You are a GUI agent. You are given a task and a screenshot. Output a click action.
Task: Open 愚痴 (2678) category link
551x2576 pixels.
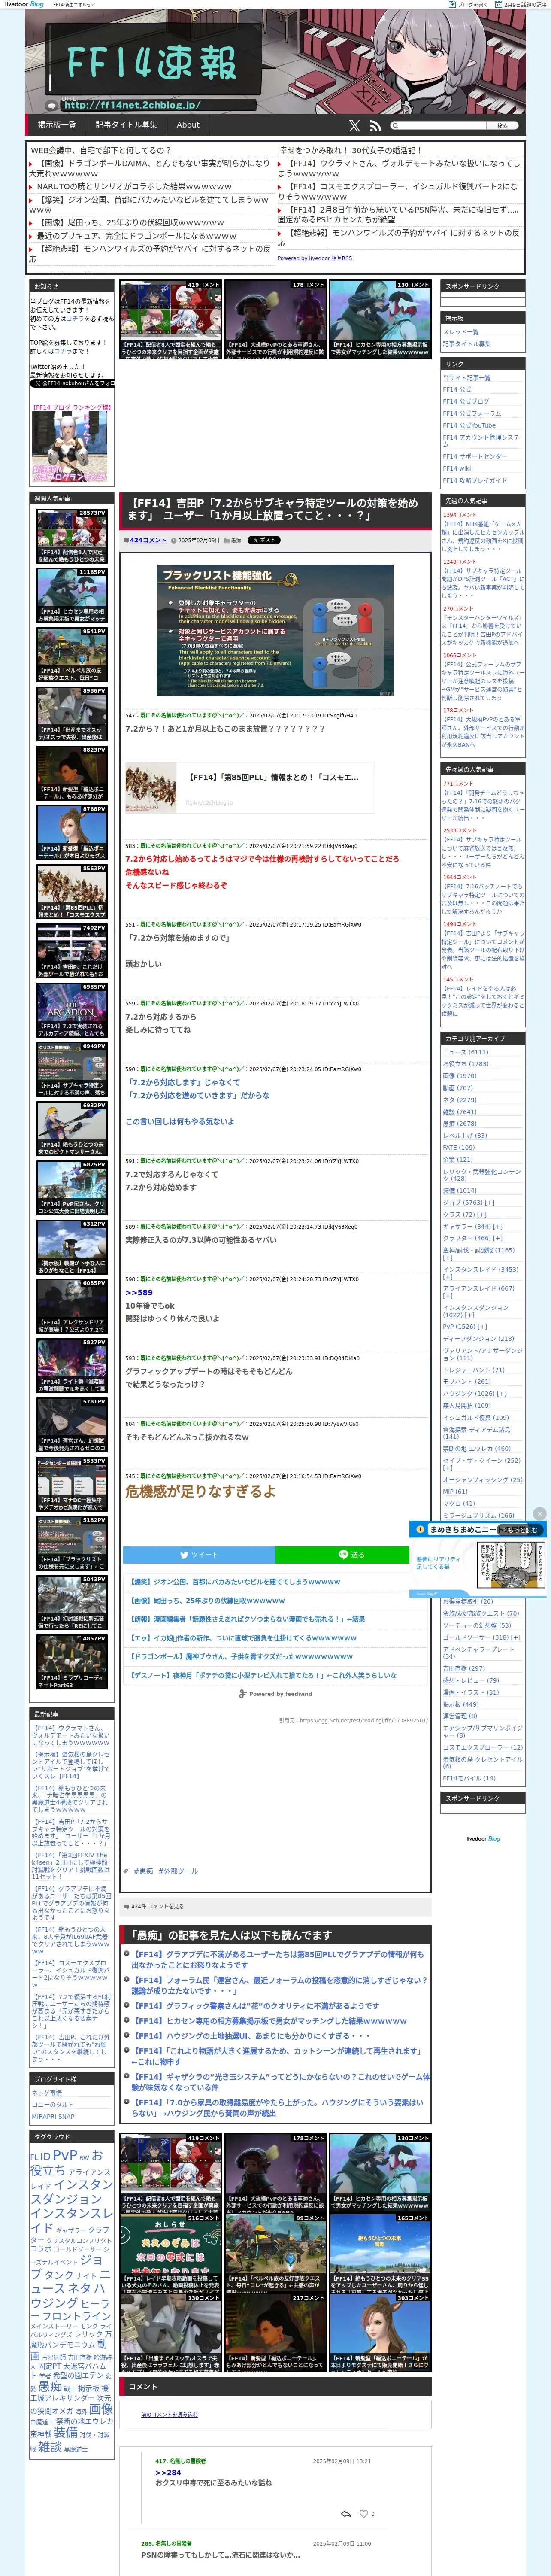[460, 1123]
